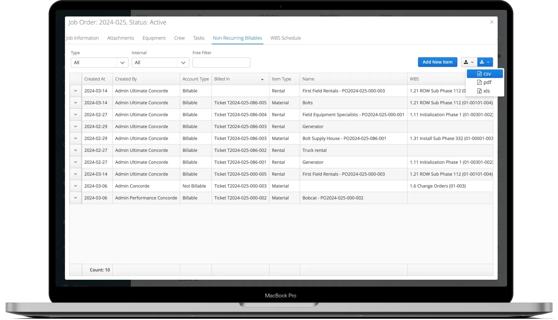Click the upload/import icon
This screenshot has width=558, height=320.
tap(466, 62)
